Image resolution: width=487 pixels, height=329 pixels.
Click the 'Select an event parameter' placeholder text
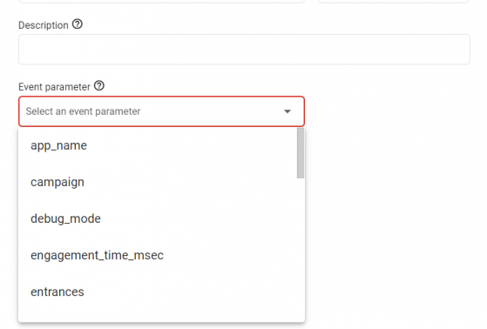coord(83,111)
